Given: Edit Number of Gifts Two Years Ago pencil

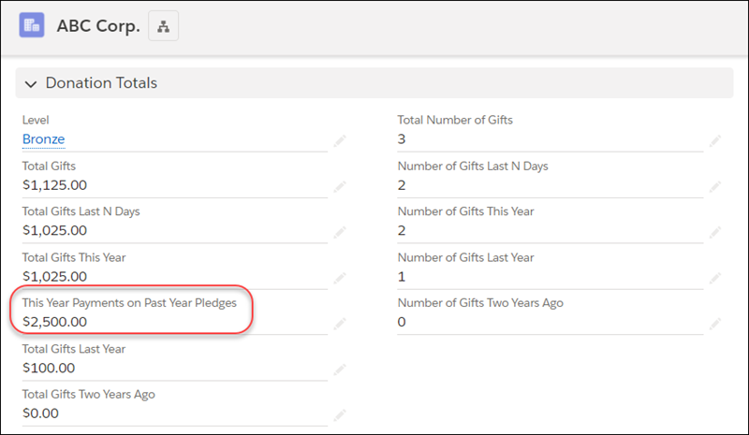Looking at the screenshot, I should pyautogui.click(x=715, y=324).
